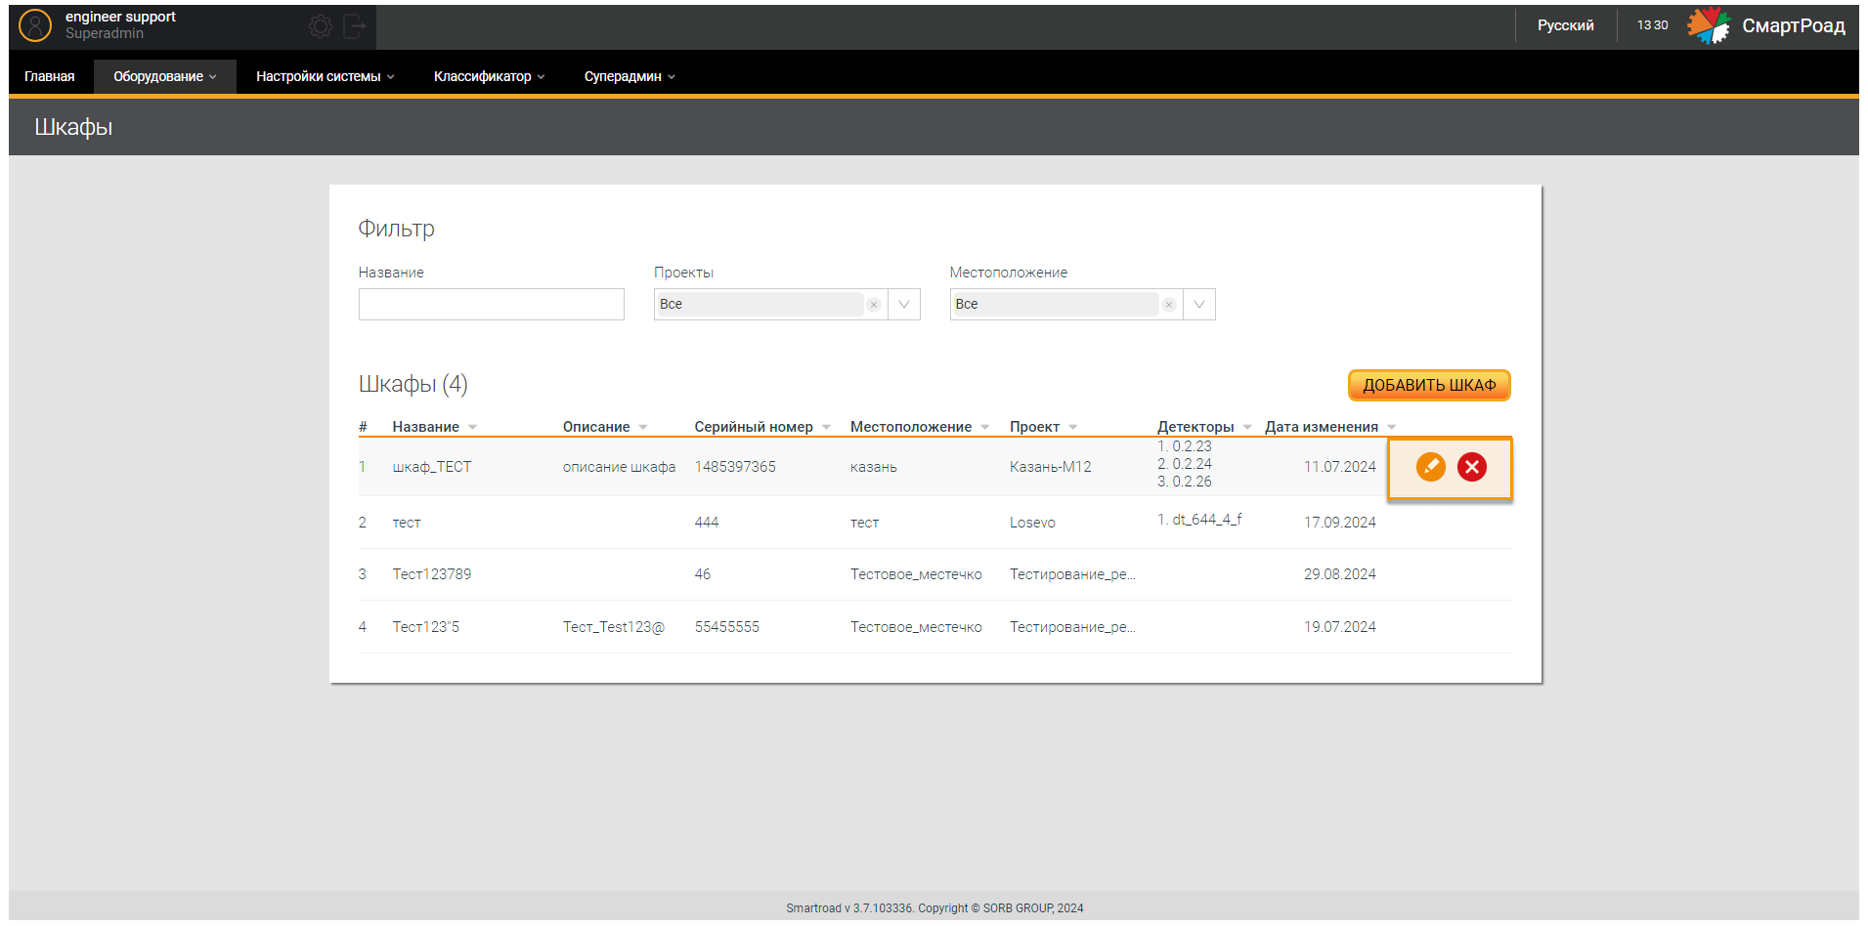Click the date 11.07.2024

click(x=1340, y=467)
